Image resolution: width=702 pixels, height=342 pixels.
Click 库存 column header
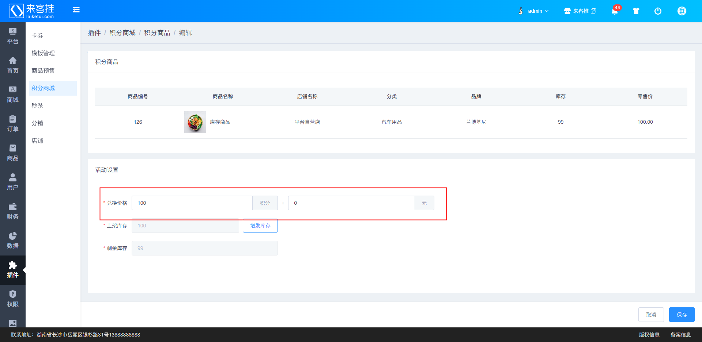coord(561,96)
